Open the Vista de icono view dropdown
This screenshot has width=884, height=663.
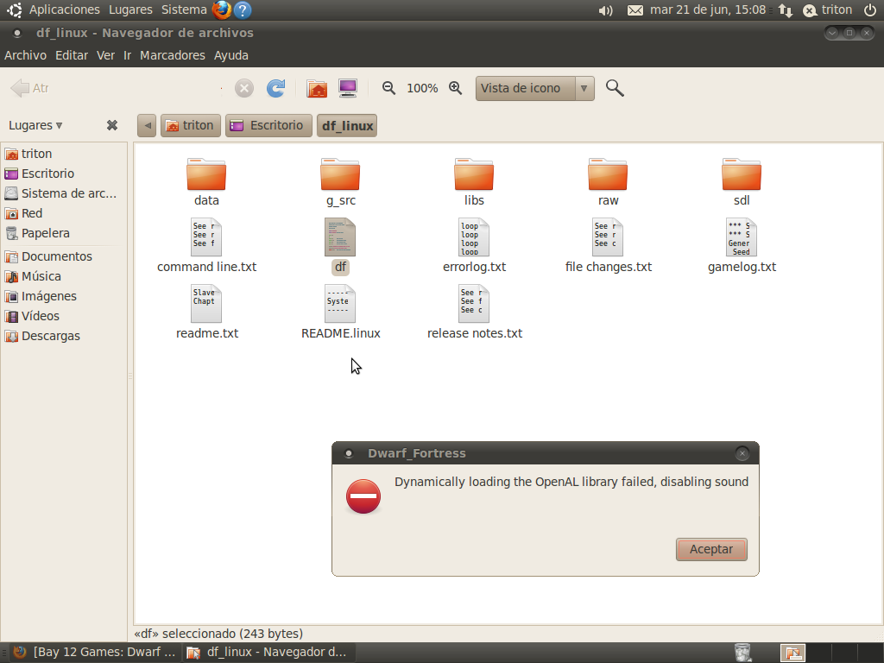[535, 89]
